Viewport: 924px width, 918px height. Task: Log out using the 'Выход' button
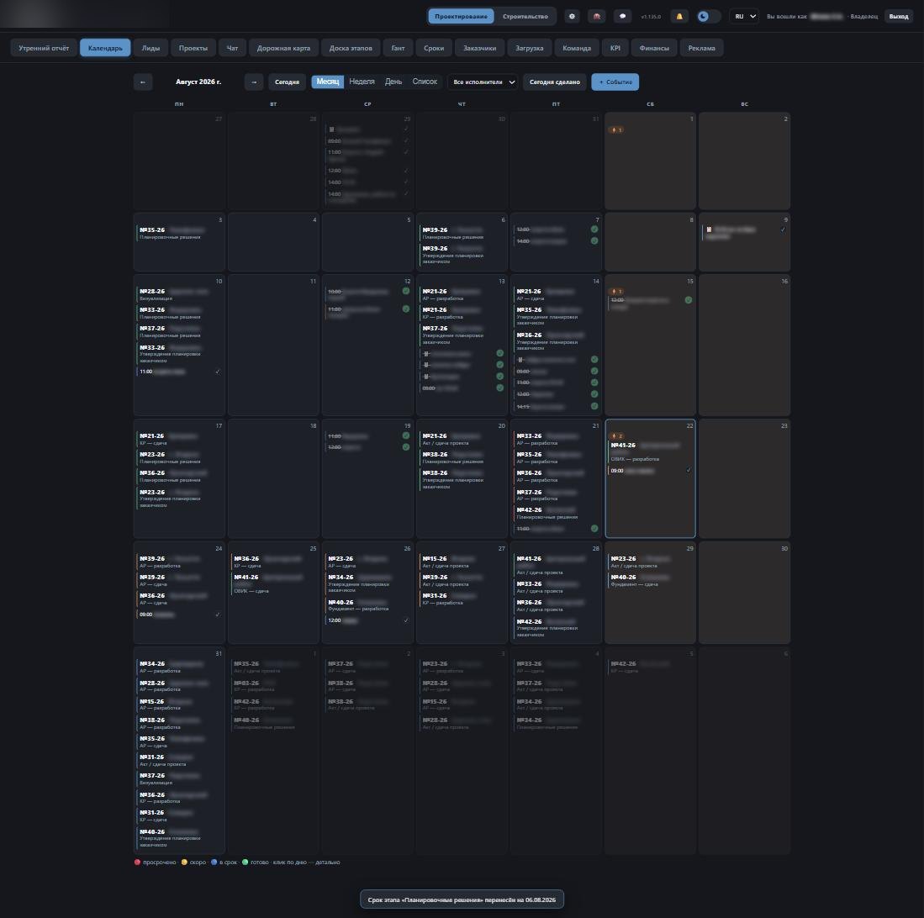click(x=899, y=17)
